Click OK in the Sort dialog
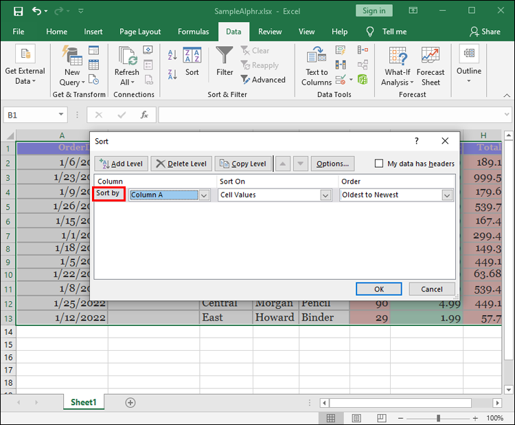Screen dimensions: 515x425 (378, 289)
